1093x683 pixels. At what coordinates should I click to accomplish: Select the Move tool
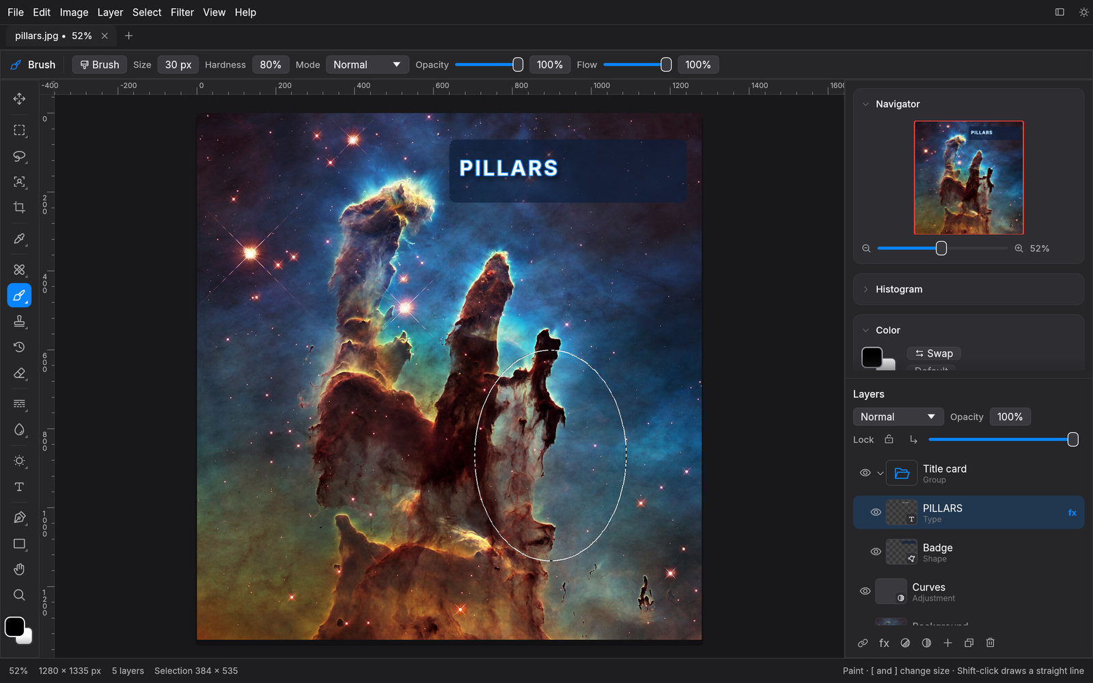tap(19, 99)
